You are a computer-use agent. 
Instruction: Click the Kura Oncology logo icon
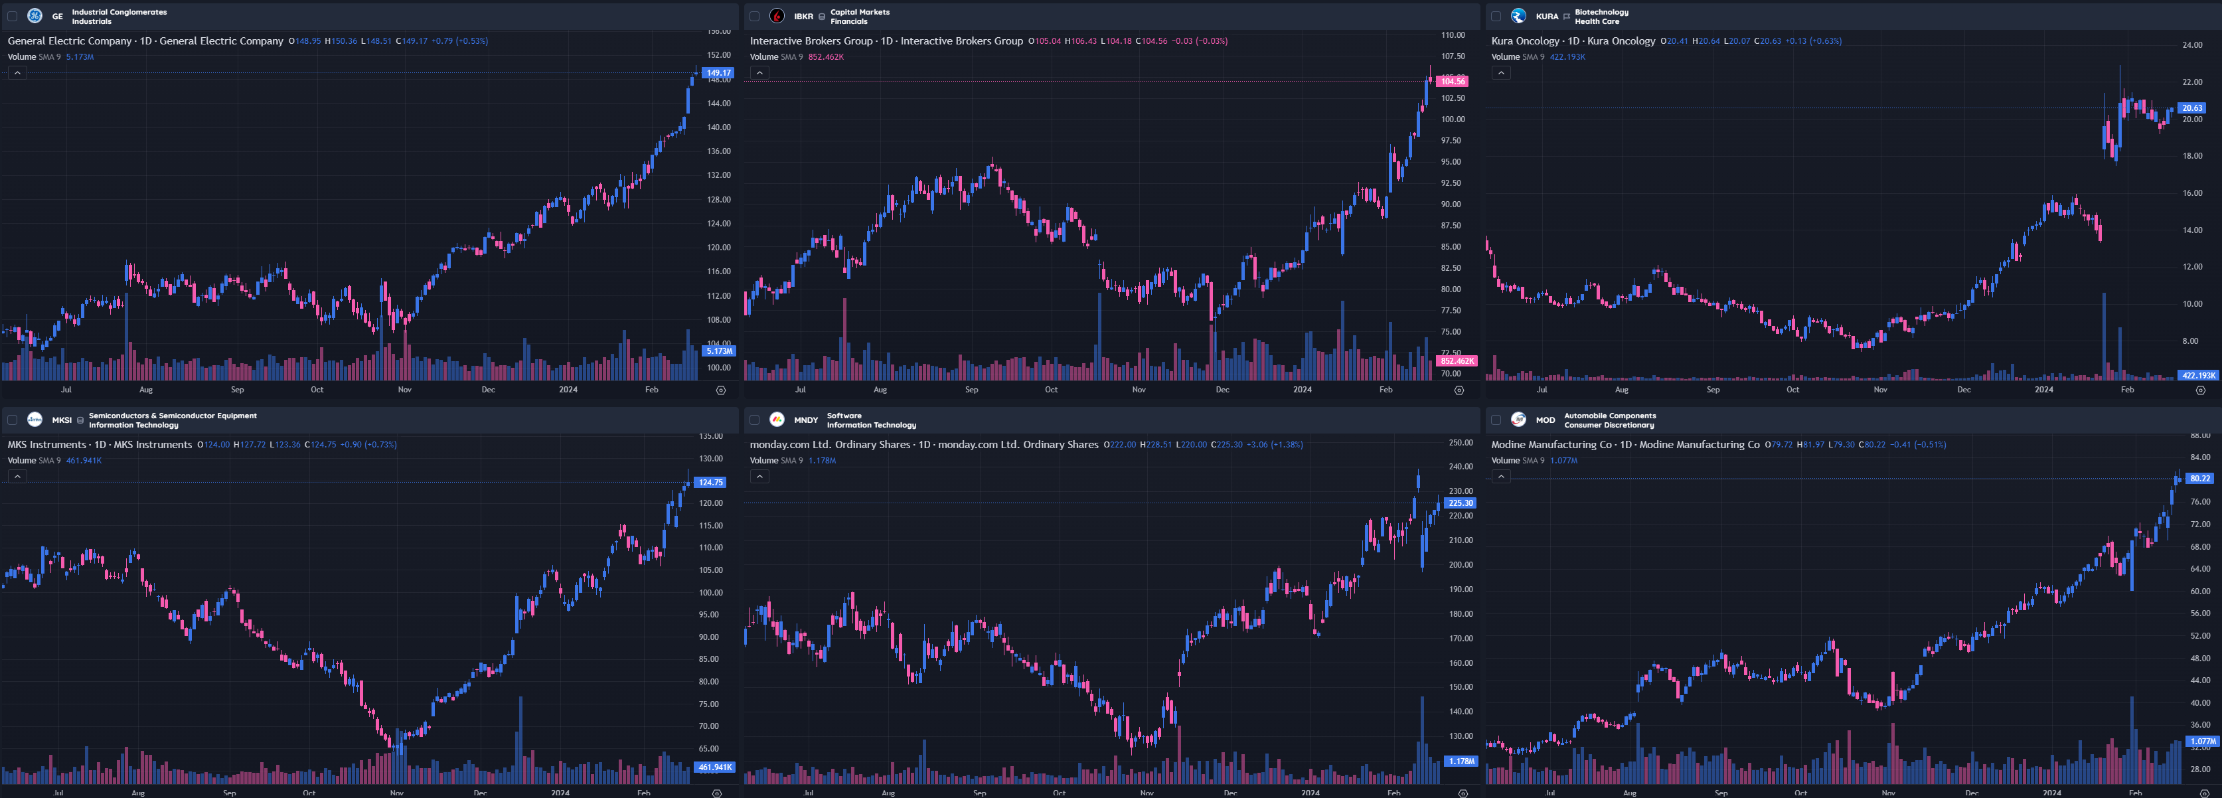tap(1518, 15)
